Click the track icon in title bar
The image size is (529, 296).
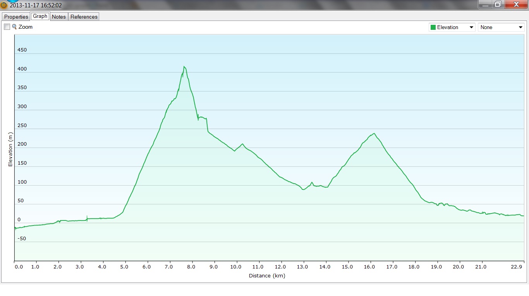pyautogui.click(x=4, y=5)
